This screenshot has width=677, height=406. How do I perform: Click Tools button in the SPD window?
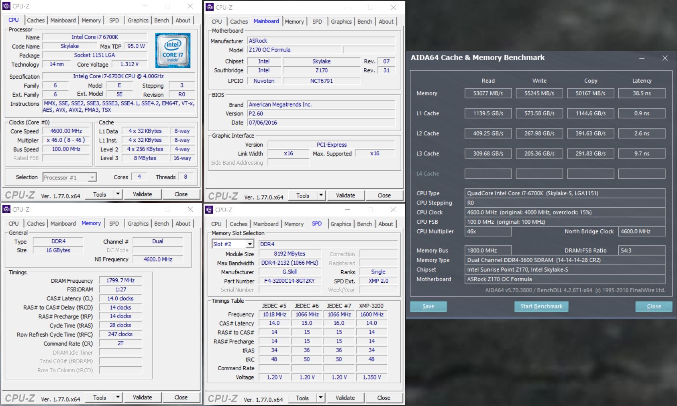[302, 398]
